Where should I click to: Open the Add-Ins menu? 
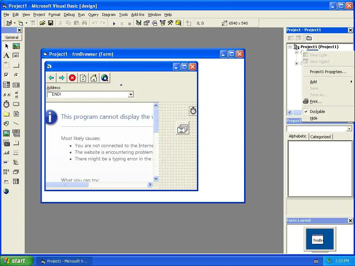[x=138, y=15]
